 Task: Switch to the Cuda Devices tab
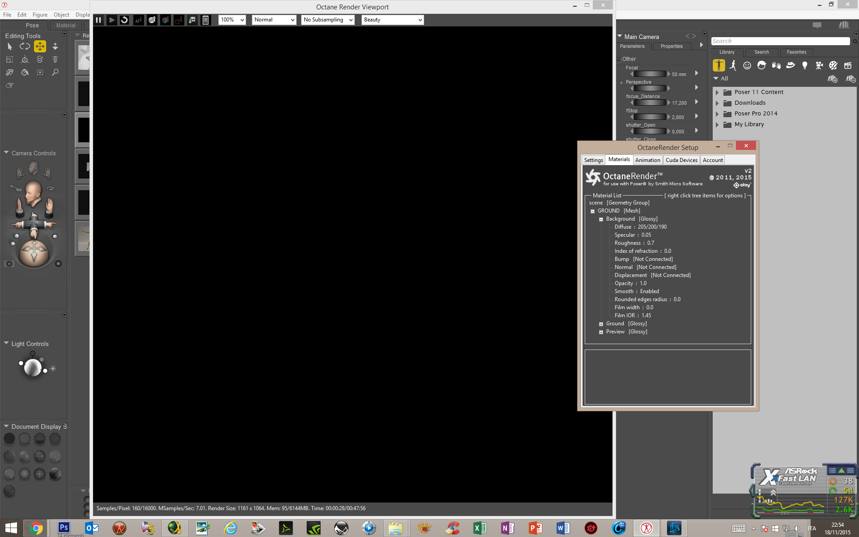[681, 160]
